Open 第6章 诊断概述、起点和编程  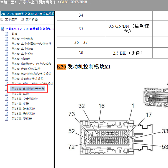[x=31, y=64]
